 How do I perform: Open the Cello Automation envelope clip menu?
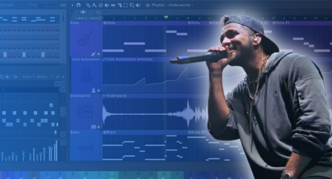coord(104,59)
